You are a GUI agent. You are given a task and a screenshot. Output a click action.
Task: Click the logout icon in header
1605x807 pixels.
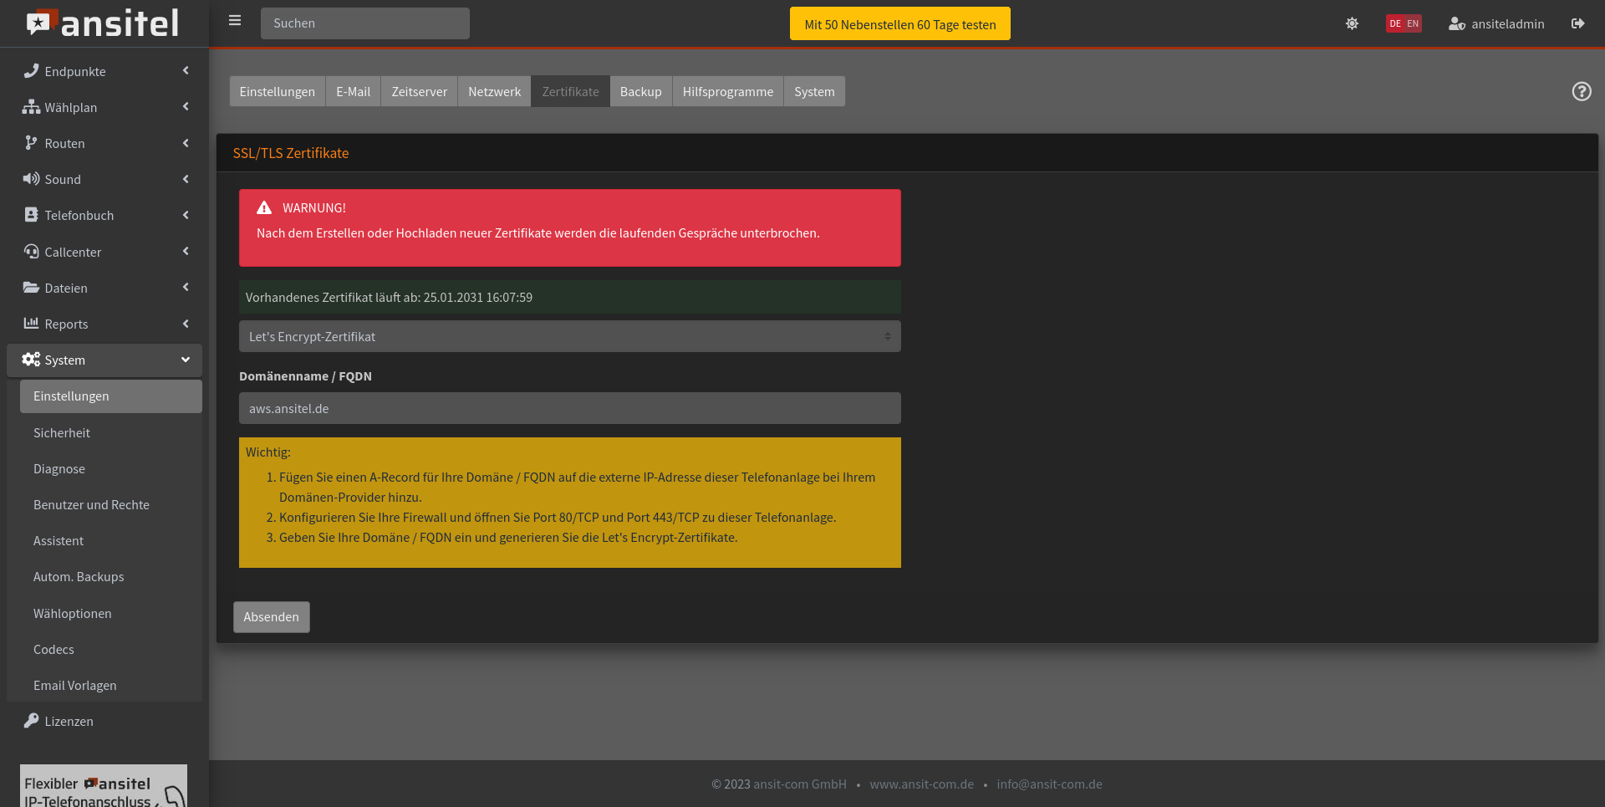1577,23
